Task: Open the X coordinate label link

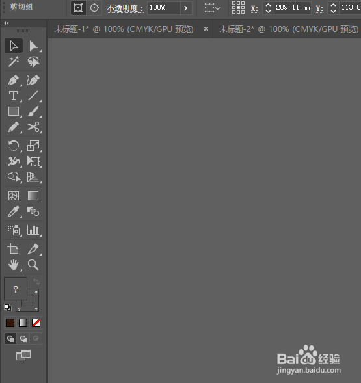Action: click(254, 8)
